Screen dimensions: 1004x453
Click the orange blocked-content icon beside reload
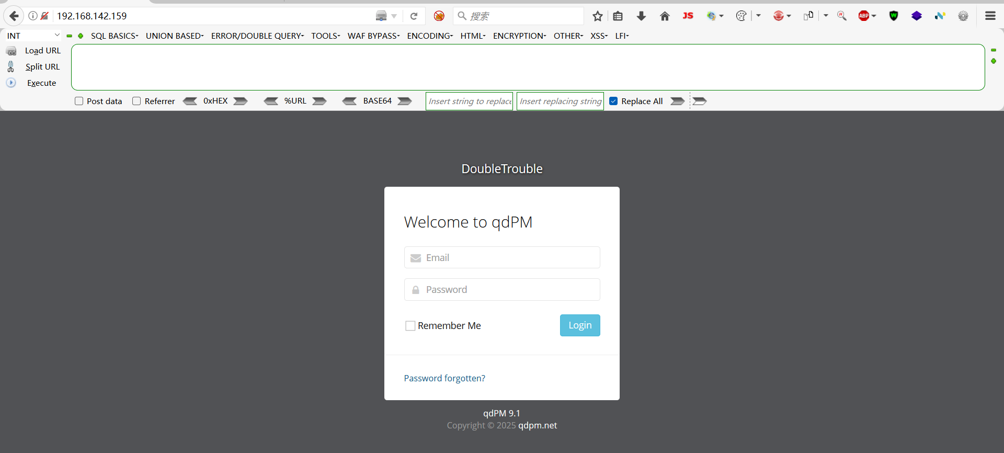(439, 16)
